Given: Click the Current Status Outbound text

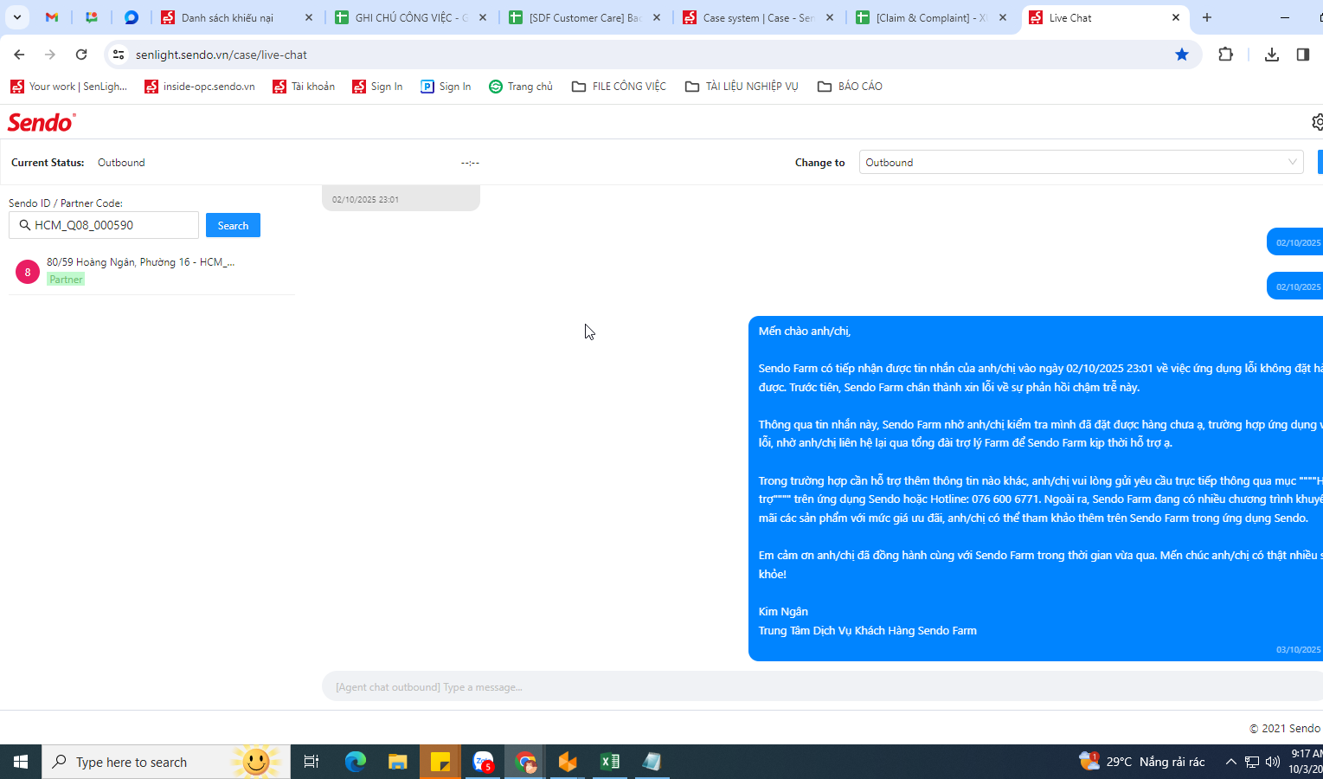Looking at the screenshot, I should pos(121,163).
